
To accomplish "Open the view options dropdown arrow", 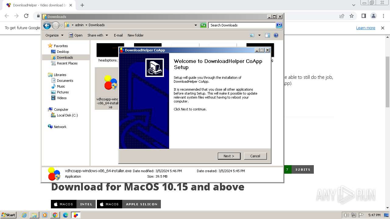I will (x=259, y=35).
